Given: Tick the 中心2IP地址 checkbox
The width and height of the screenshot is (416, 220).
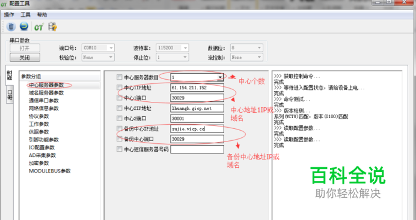Looking at the screenshot, I should pyautogui.click(x=120, y=108).
